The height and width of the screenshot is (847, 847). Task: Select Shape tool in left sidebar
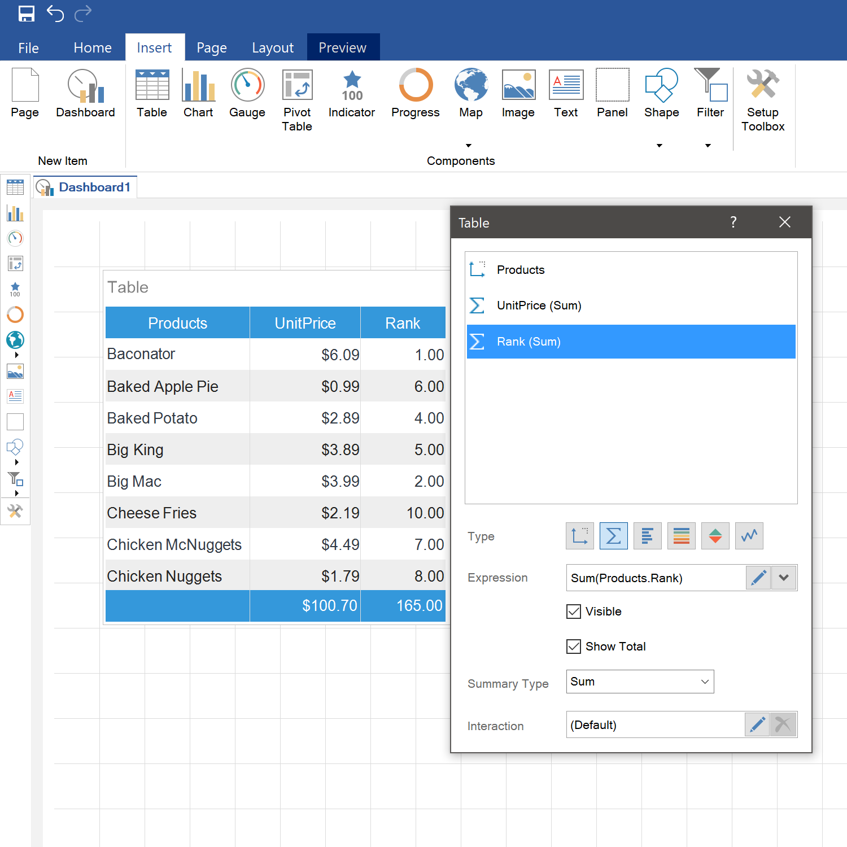pos(15,447)
